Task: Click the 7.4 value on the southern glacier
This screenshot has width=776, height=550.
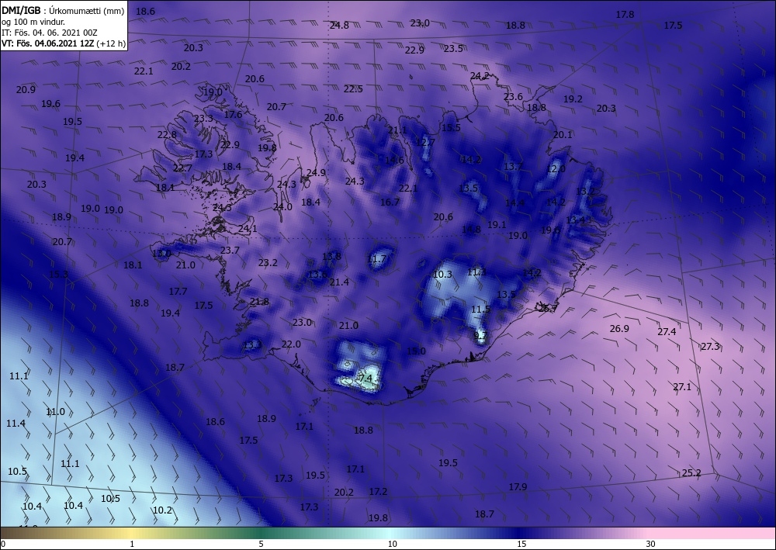Action: 365,379
